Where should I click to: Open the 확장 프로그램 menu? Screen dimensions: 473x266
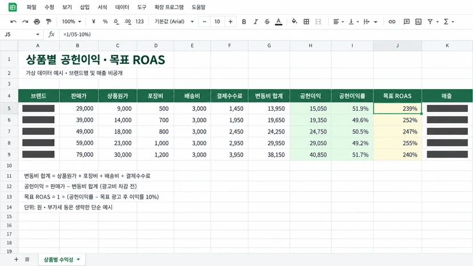[169, 7]
